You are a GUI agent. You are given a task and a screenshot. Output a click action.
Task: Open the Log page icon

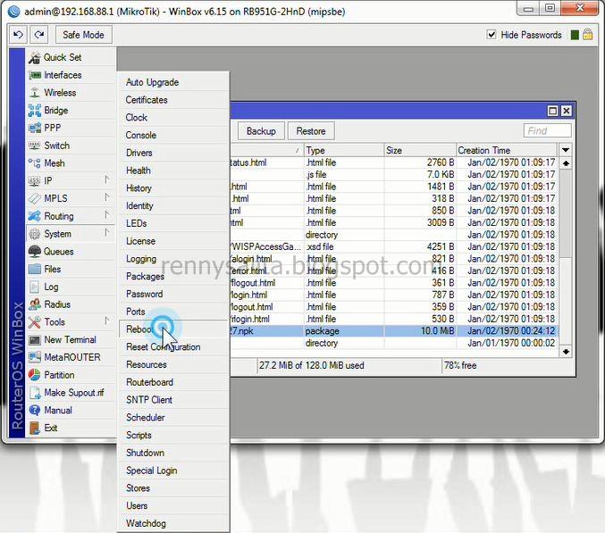[x=34, y=287]
